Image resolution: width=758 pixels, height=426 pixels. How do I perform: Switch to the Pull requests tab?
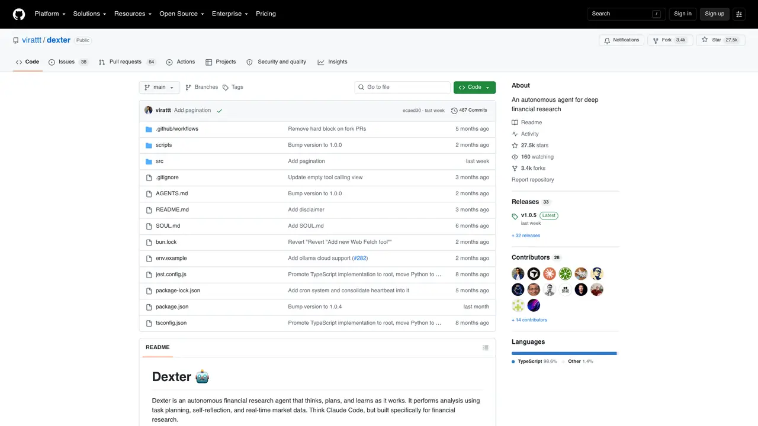pyautogui.click(x=127, y=62)
